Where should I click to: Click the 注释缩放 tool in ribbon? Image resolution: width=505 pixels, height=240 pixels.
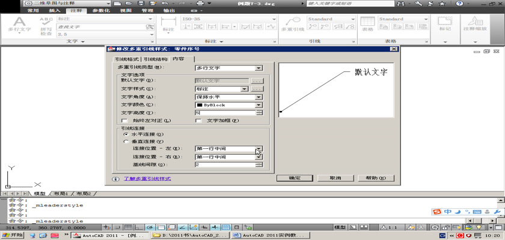(475, 25)
